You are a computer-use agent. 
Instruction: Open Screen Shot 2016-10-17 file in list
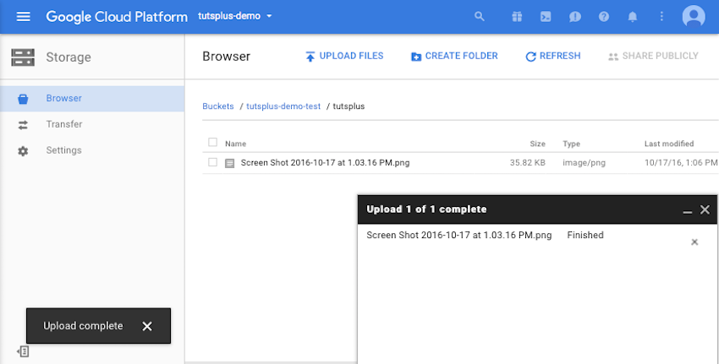point(325,162)
